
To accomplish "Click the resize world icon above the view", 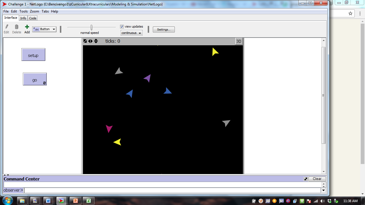I will [x=85, y=41].
